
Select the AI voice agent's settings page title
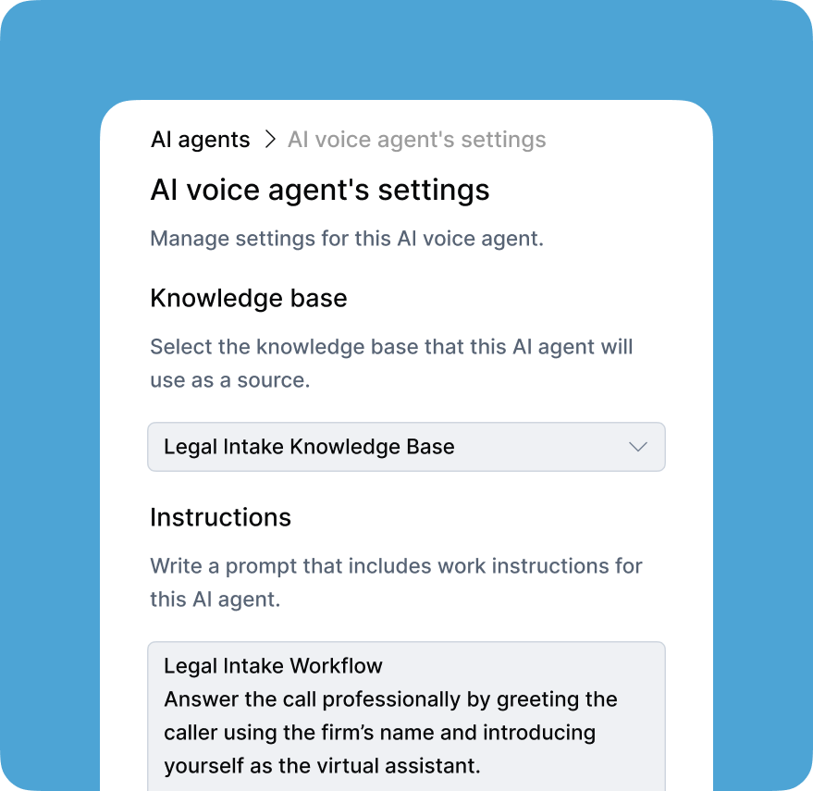pyautogui.click(x=319, y=190)
